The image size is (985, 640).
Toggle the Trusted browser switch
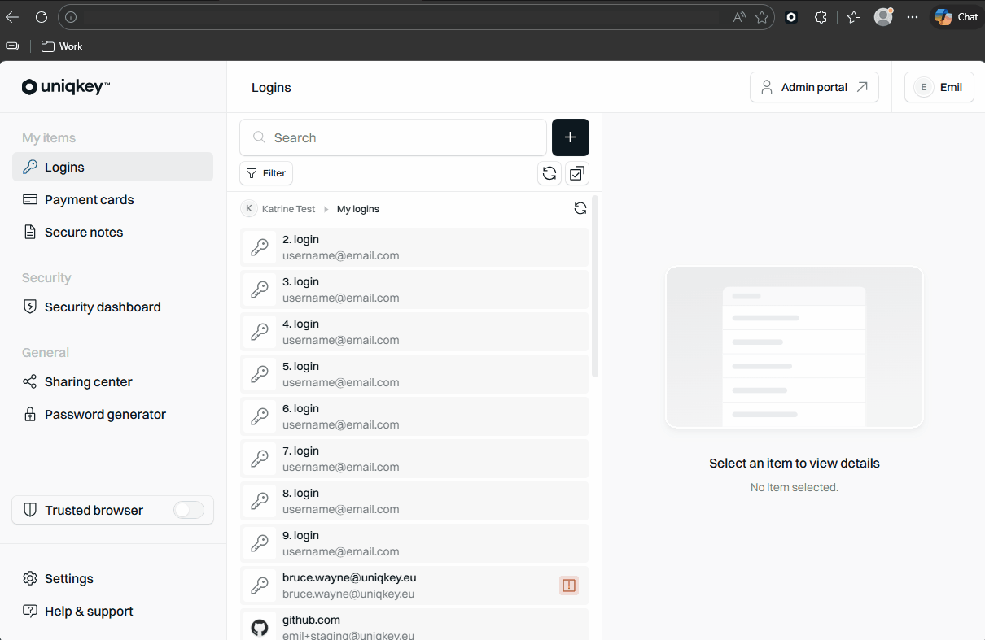coord(189,510)
